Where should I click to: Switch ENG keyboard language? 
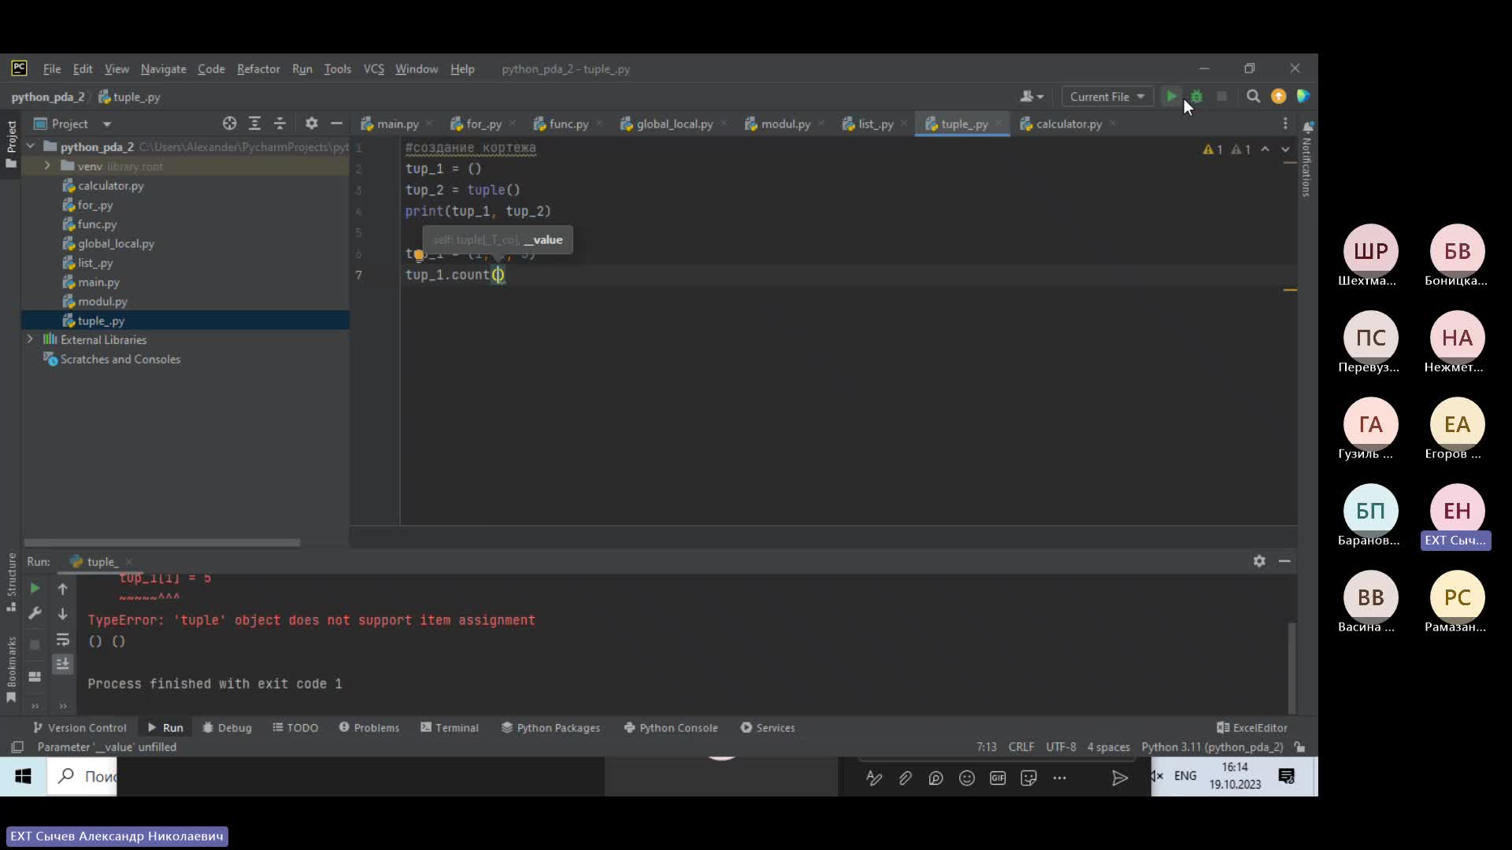1184,776
